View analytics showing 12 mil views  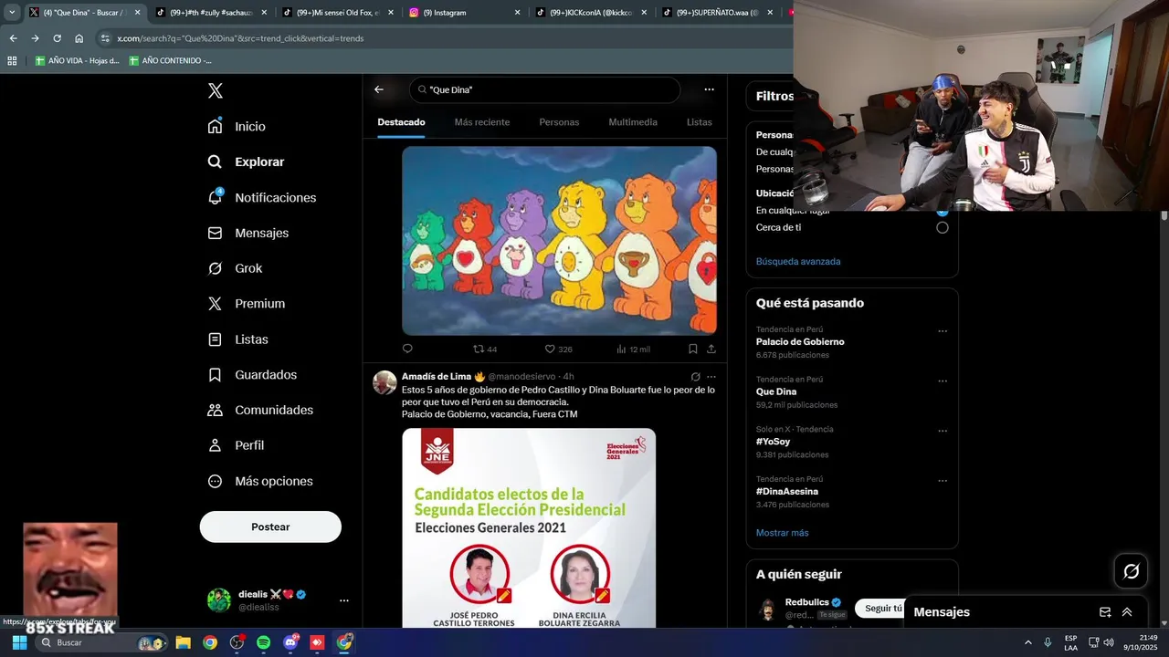[633, 349]
